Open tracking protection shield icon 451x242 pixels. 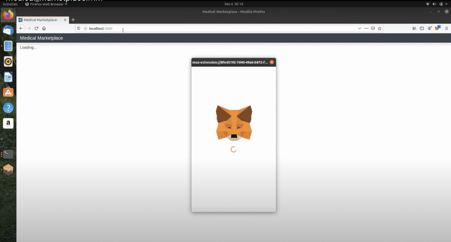point(79,29)
